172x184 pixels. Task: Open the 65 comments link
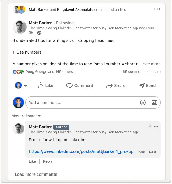coord(134,72)
